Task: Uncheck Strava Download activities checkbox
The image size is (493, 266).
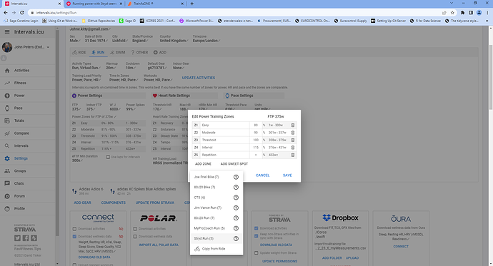Action: (x=257, y=228)
